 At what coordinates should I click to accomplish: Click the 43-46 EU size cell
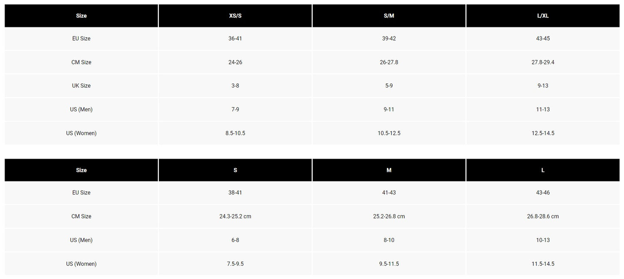pyautogui.click(x=543, y=193)
